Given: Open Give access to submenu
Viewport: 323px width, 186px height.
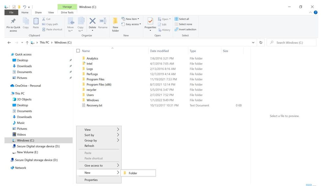Looking at the screenshot, I should (x=99, y=165).
